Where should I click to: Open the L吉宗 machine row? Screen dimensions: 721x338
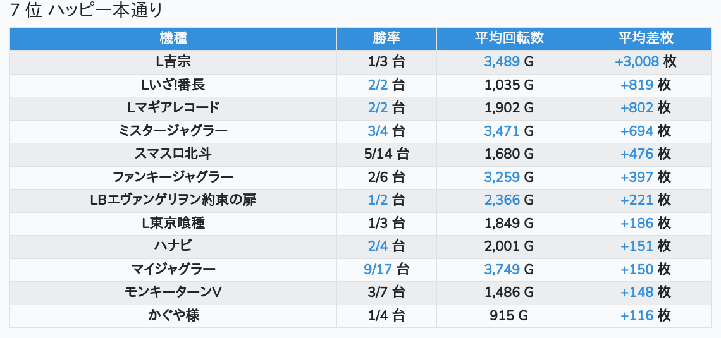(360, 62)
